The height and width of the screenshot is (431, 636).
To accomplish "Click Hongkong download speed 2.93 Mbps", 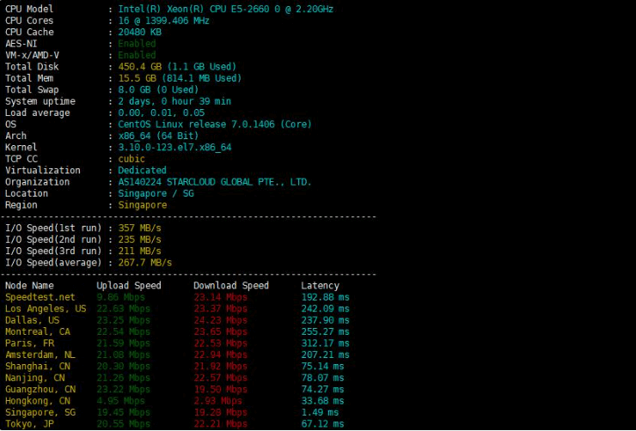I will [x=217, y=401].
